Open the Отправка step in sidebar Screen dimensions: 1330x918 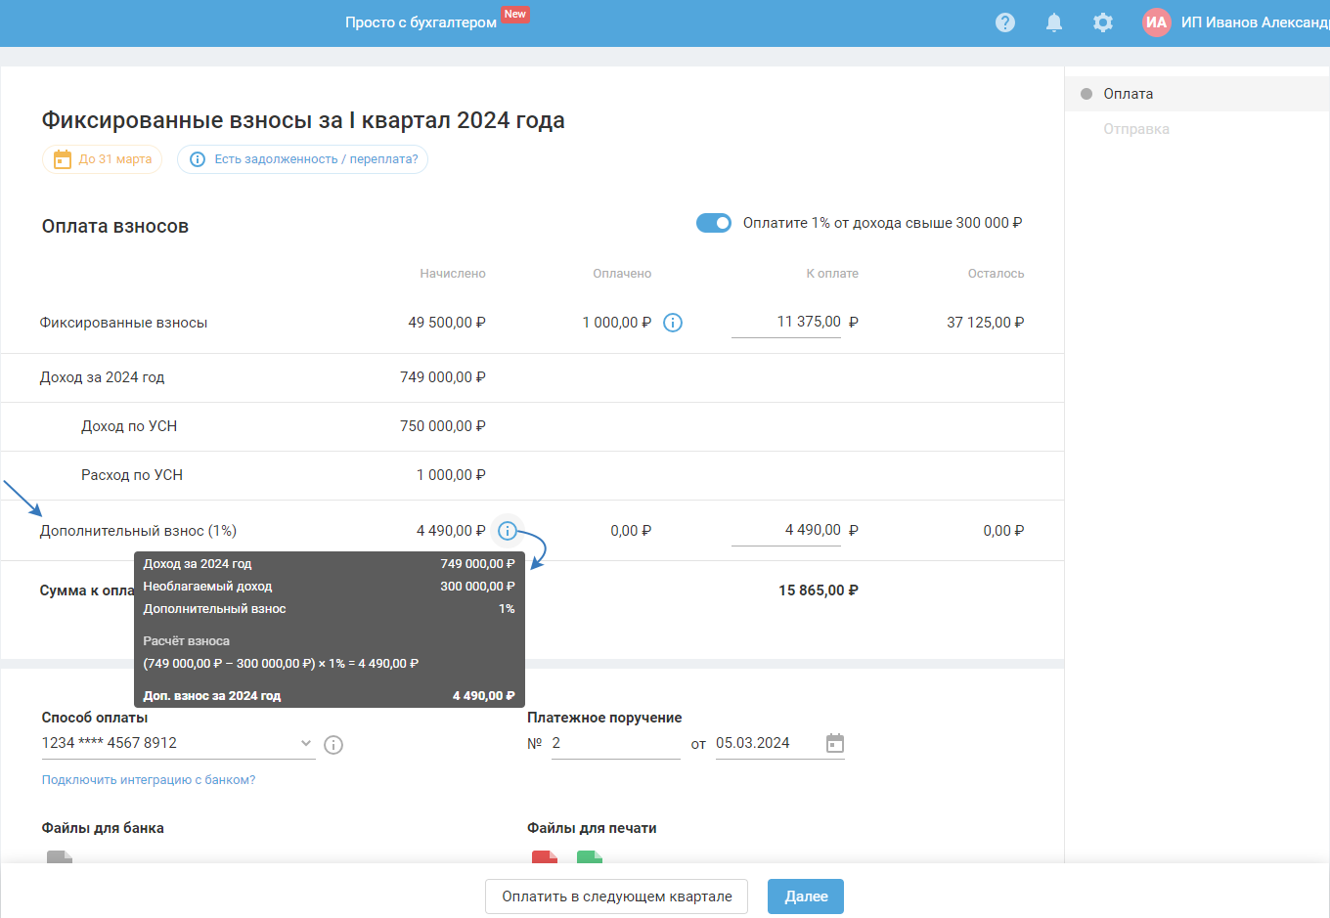[1136, 129]
